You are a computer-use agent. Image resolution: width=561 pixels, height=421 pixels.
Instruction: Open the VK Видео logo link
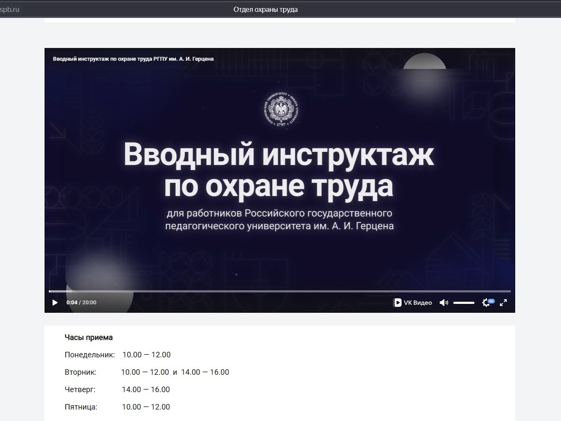click(413, 303)
